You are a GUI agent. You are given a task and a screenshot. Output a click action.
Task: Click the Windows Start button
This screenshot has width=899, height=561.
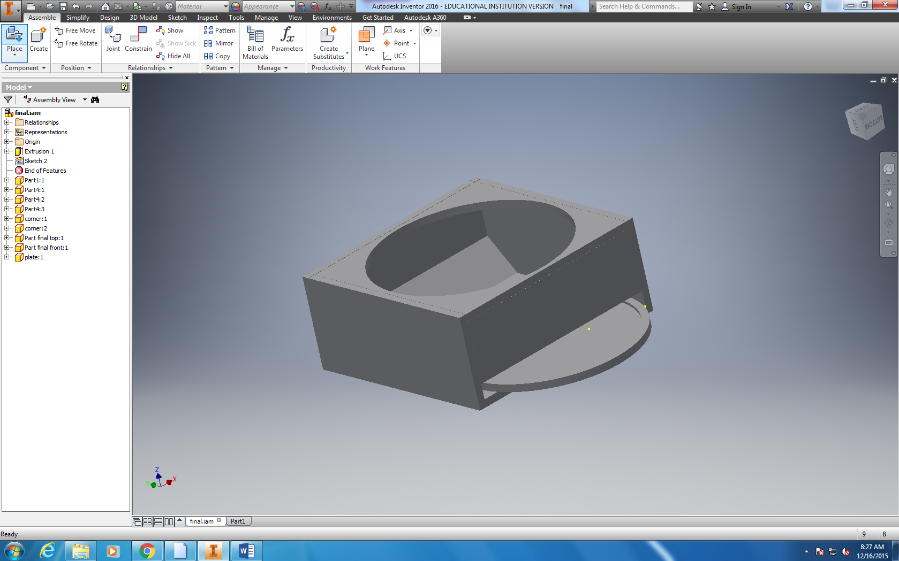point(14,551)
